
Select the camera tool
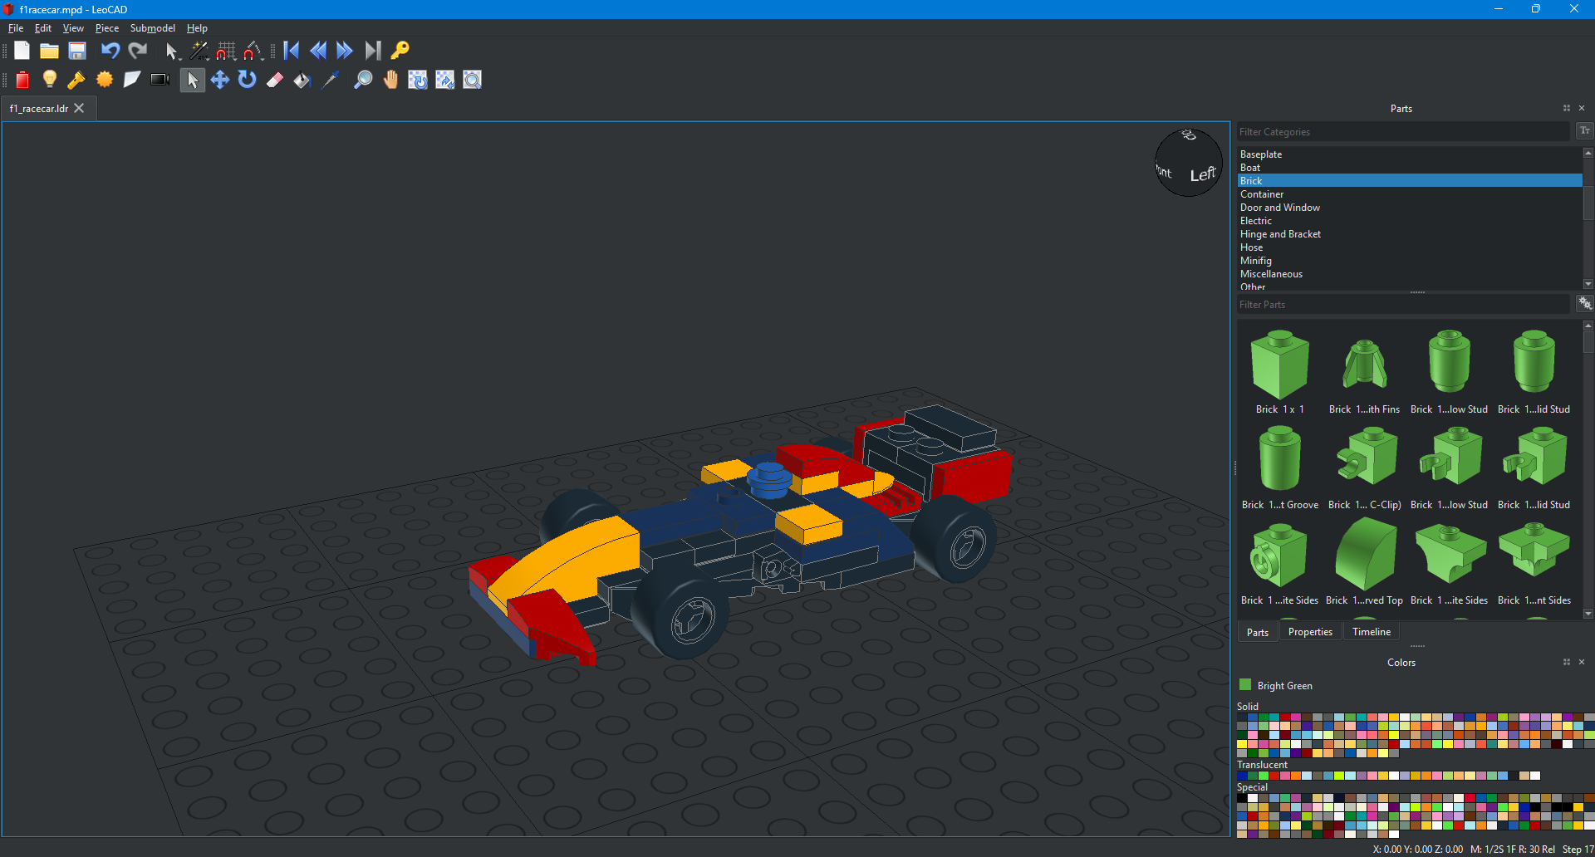[x=159, y=80]
